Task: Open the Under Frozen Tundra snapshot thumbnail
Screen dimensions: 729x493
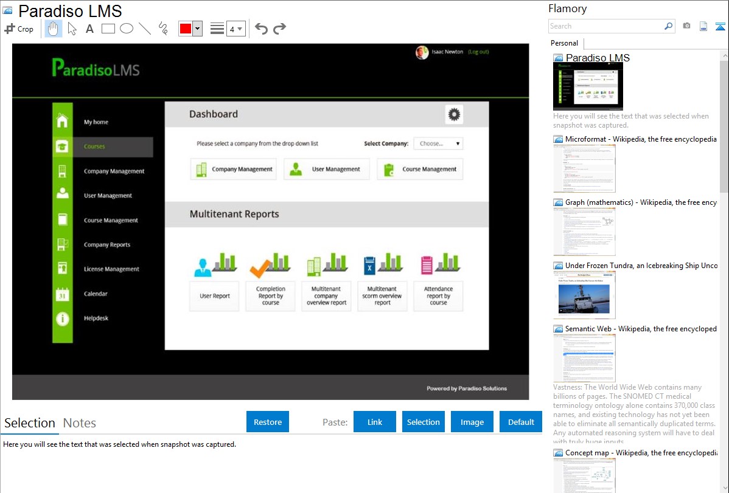Action: pos(584,295)
